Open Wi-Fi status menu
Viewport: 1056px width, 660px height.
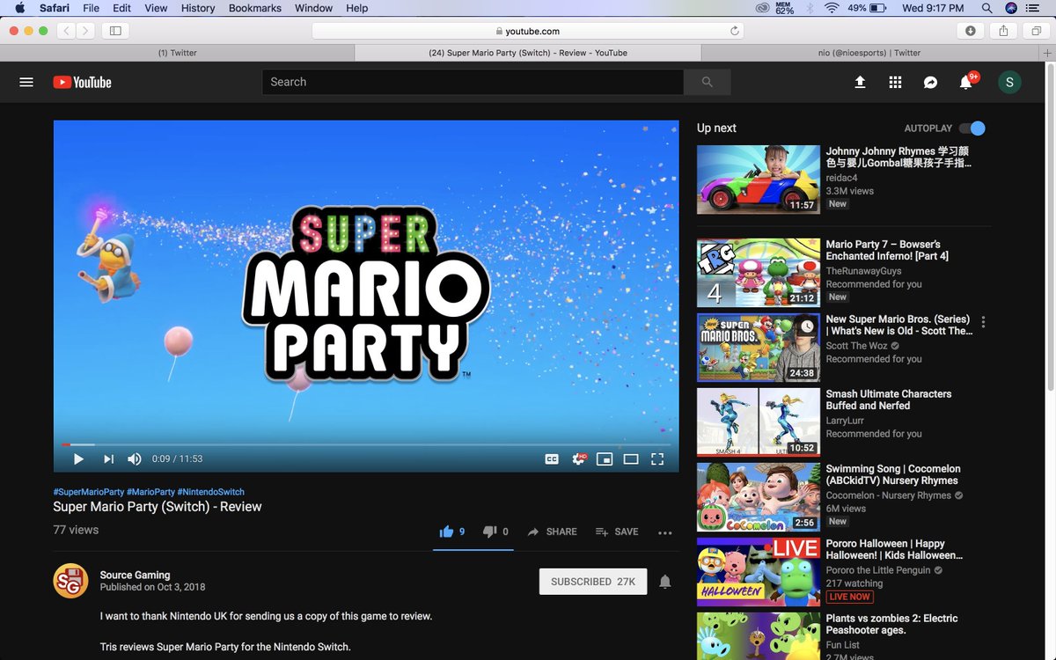832,8
